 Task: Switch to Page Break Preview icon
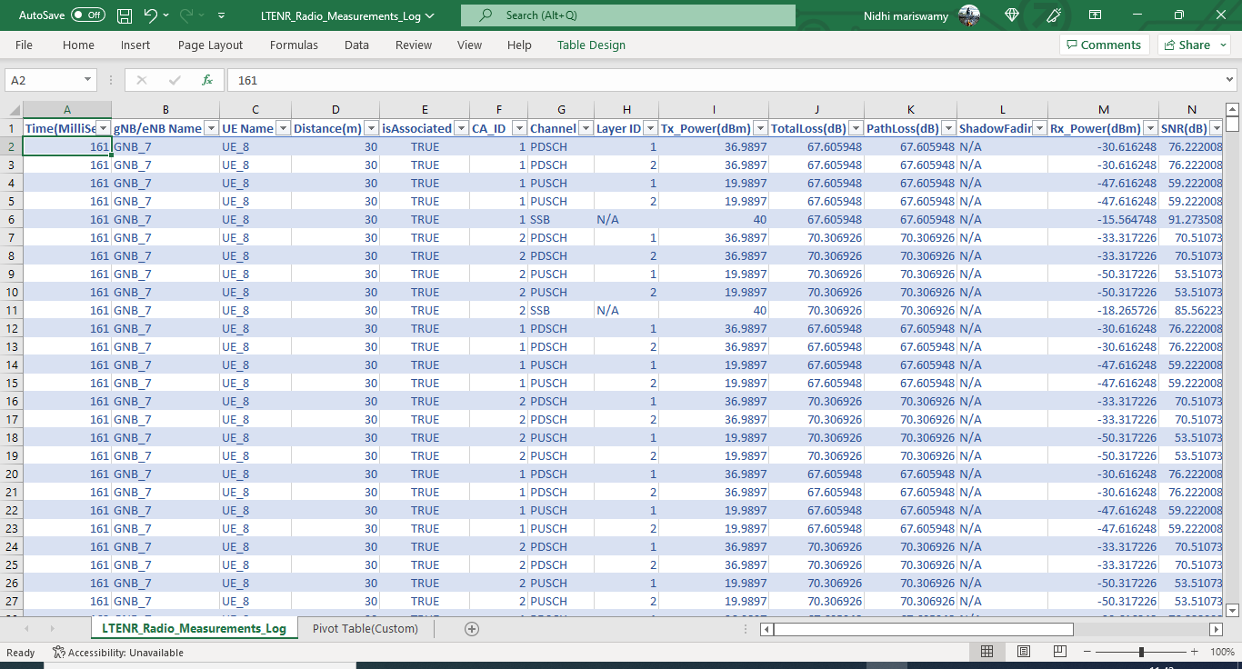point(1060,652)
